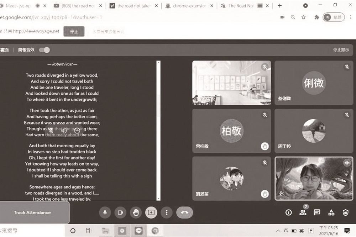Switch to the chrome-extension tab
Screen dimensions: 356x237
189,6
